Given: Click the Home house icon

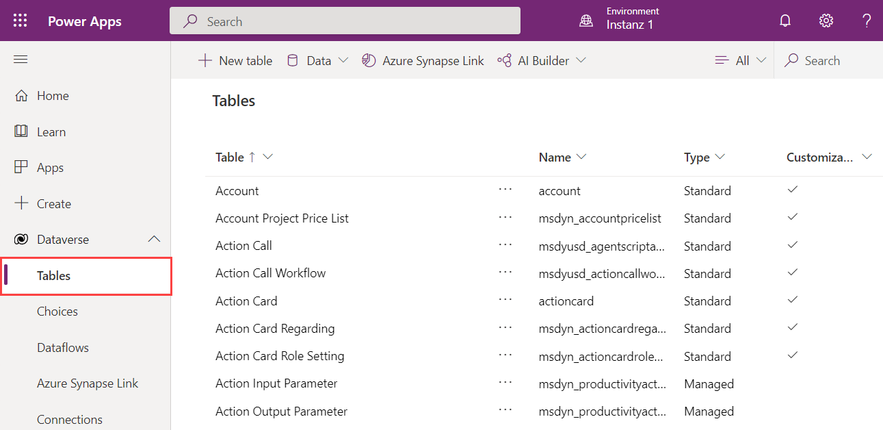Looking at the screenshot, I should (21, 96).
